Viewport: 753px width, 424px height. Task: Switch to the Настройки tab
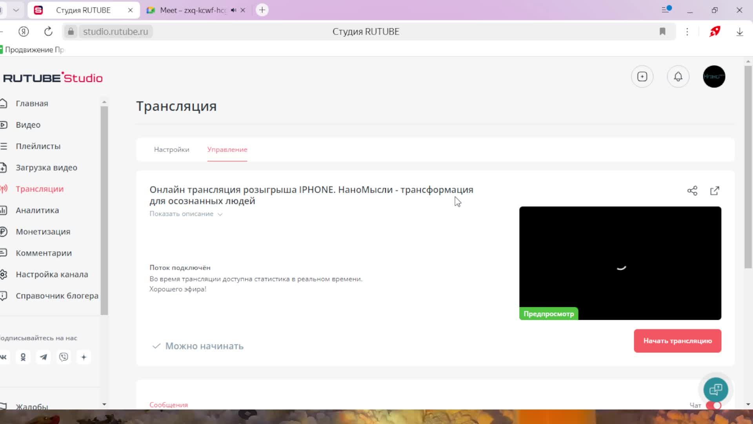[171, 150]
